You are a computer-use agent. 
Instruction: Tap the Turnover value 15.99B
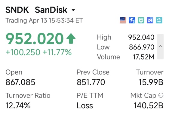[151, 82]
